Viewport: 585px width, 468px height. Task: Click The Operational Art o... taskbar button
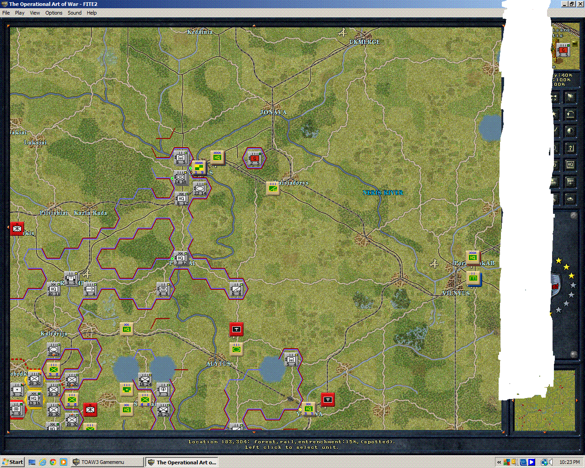(x=181, y=462)
